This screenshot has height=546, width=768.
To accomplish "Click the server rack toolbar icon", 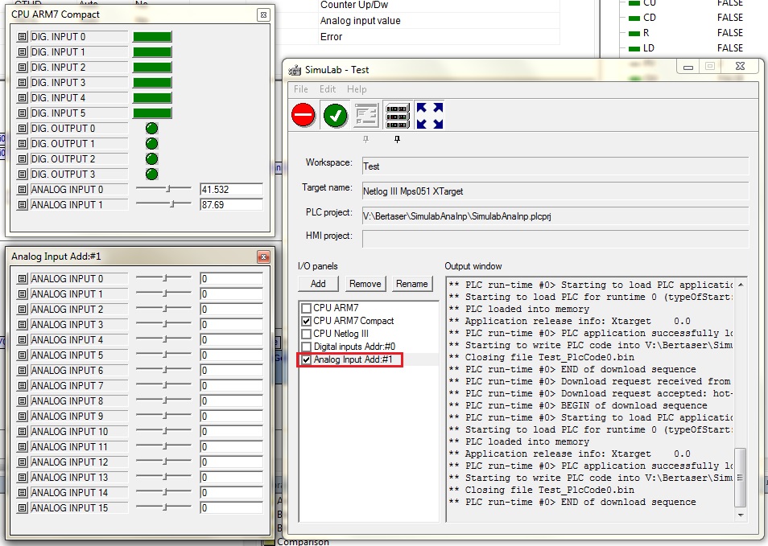I will click(x=397, y=116).
